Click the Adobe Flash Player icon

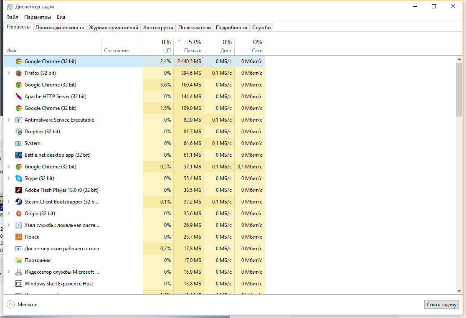(x=19, y=190)
